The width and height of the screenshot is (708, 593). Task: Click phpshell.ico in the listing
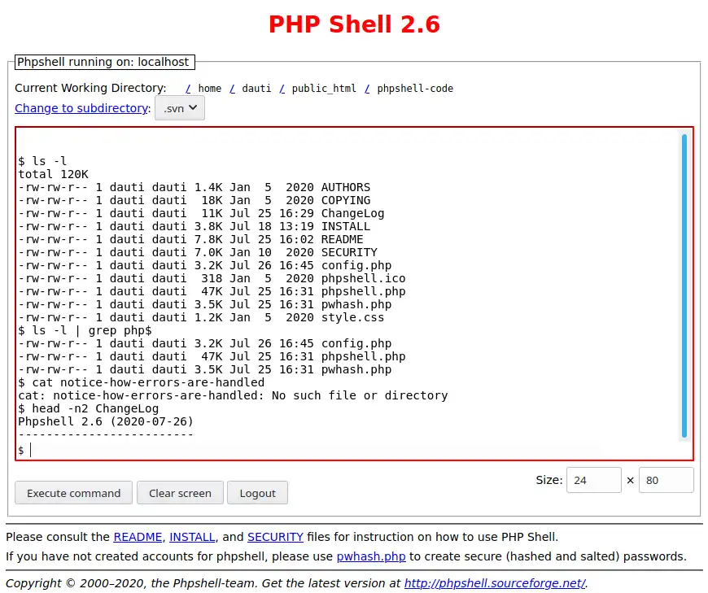tap(364, 278)
